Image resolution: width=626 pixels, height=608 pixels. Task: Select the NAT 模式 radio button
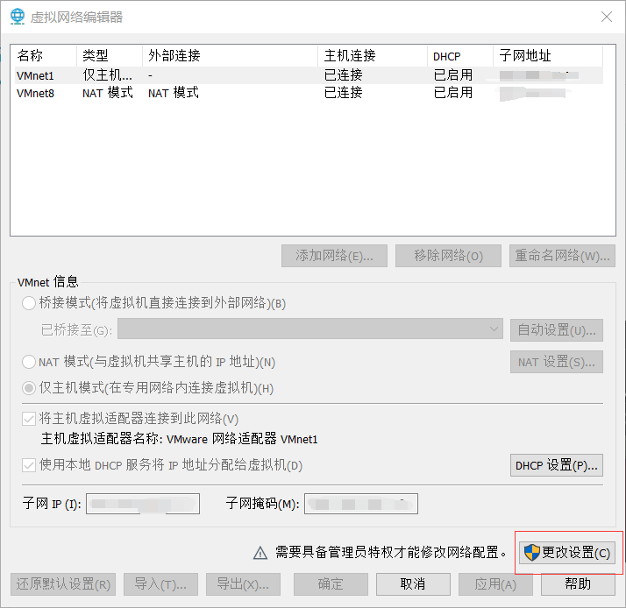click(x=29, y=362)
